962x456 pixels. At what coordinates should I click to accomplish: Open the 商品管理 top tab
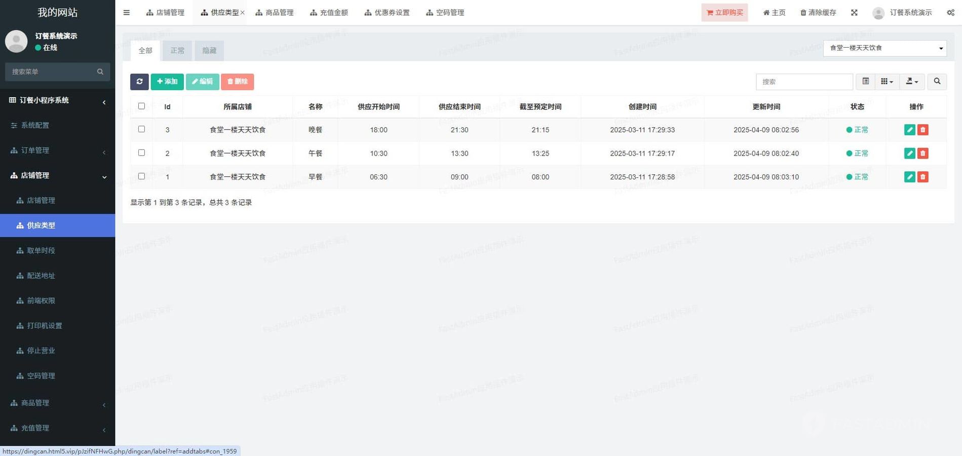[x=275, y=13]
